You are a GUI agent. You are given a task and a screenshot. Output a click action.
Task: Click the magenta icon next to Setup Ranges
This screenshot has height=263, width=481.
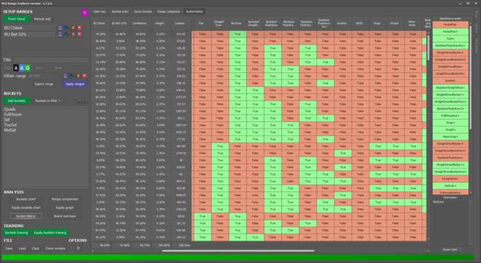click(85, 12)
